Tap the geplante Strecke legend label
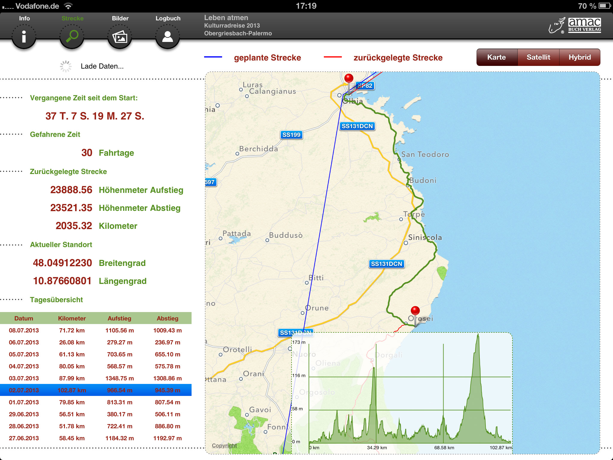Image resolution: width=613 pixels, height=460 pixels. (267, 57)
